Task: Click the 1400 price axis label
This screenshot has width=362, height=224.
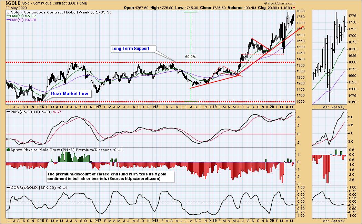Action: [301, 59]
